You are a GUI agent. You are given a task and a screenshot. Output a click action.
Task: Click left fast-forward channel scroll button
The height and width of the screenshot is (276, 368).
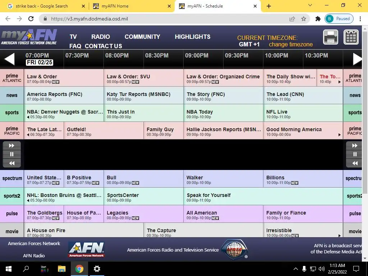12,146
